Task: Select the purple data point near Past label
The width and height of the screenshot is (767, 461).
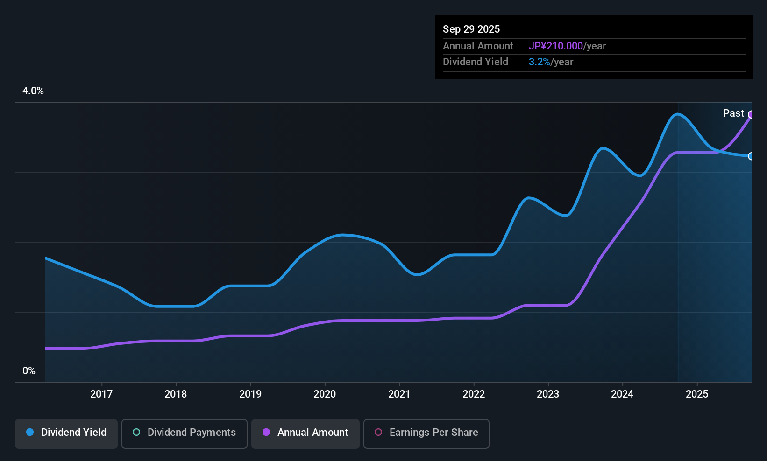Action: 751,114
